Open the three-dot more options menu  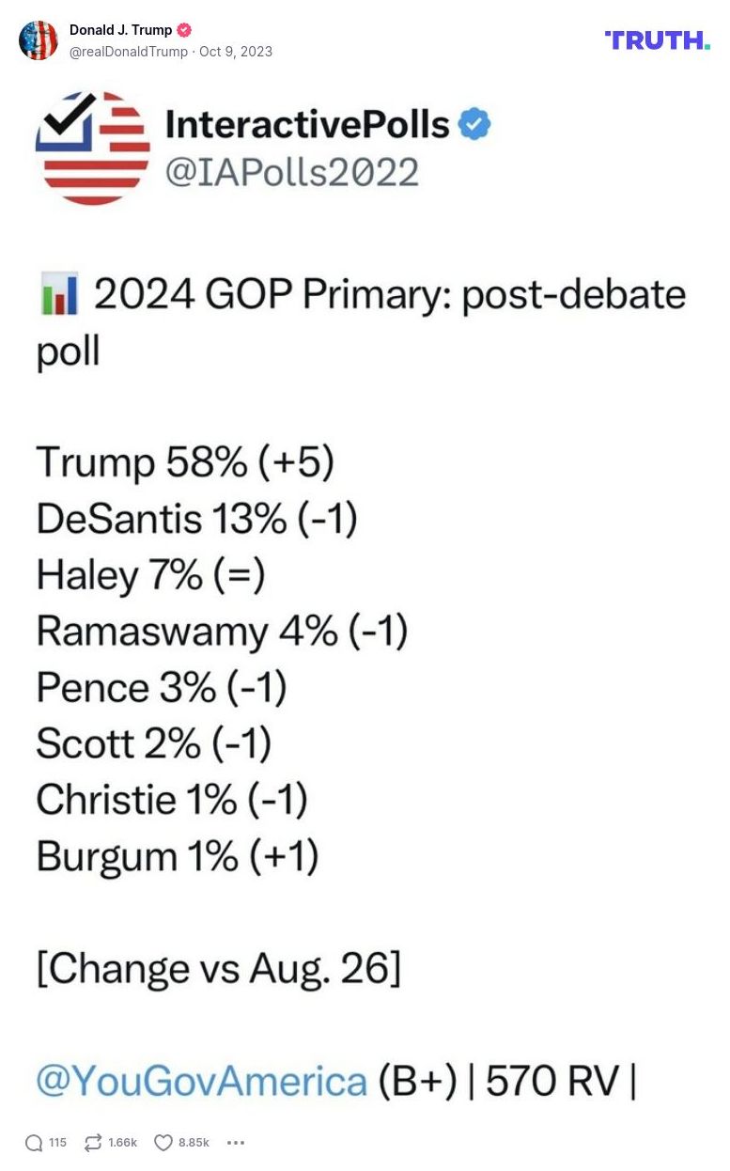tap(236, 1143)
